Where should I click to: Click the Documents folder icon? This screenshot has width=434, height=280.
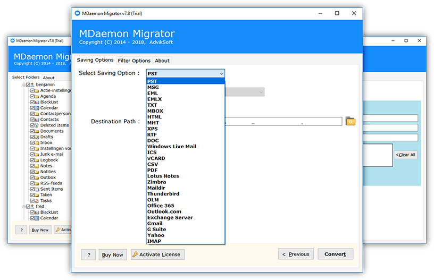37,131
